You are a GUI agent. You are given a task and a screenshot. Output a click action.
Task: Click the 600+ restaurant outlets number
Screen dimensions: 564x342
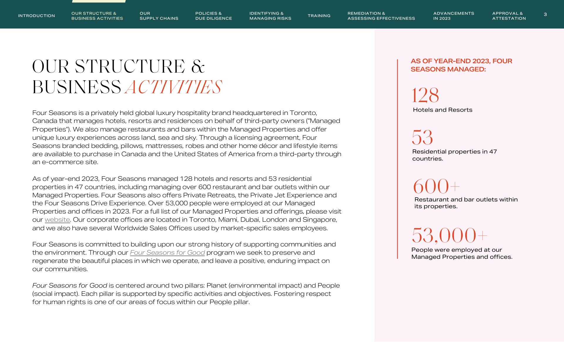pyautogui.click(x=436, y=186)
